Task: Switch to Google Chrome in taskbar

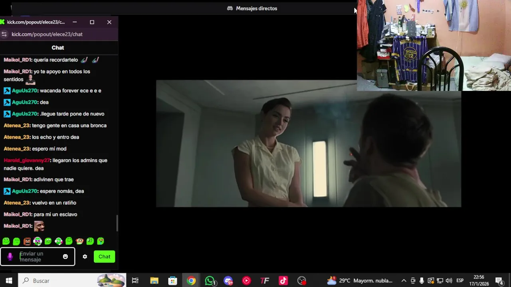Action: 191,281
